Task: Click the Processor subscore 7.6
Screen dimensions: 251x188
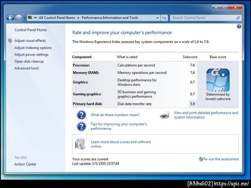Action: click(192, 65)
